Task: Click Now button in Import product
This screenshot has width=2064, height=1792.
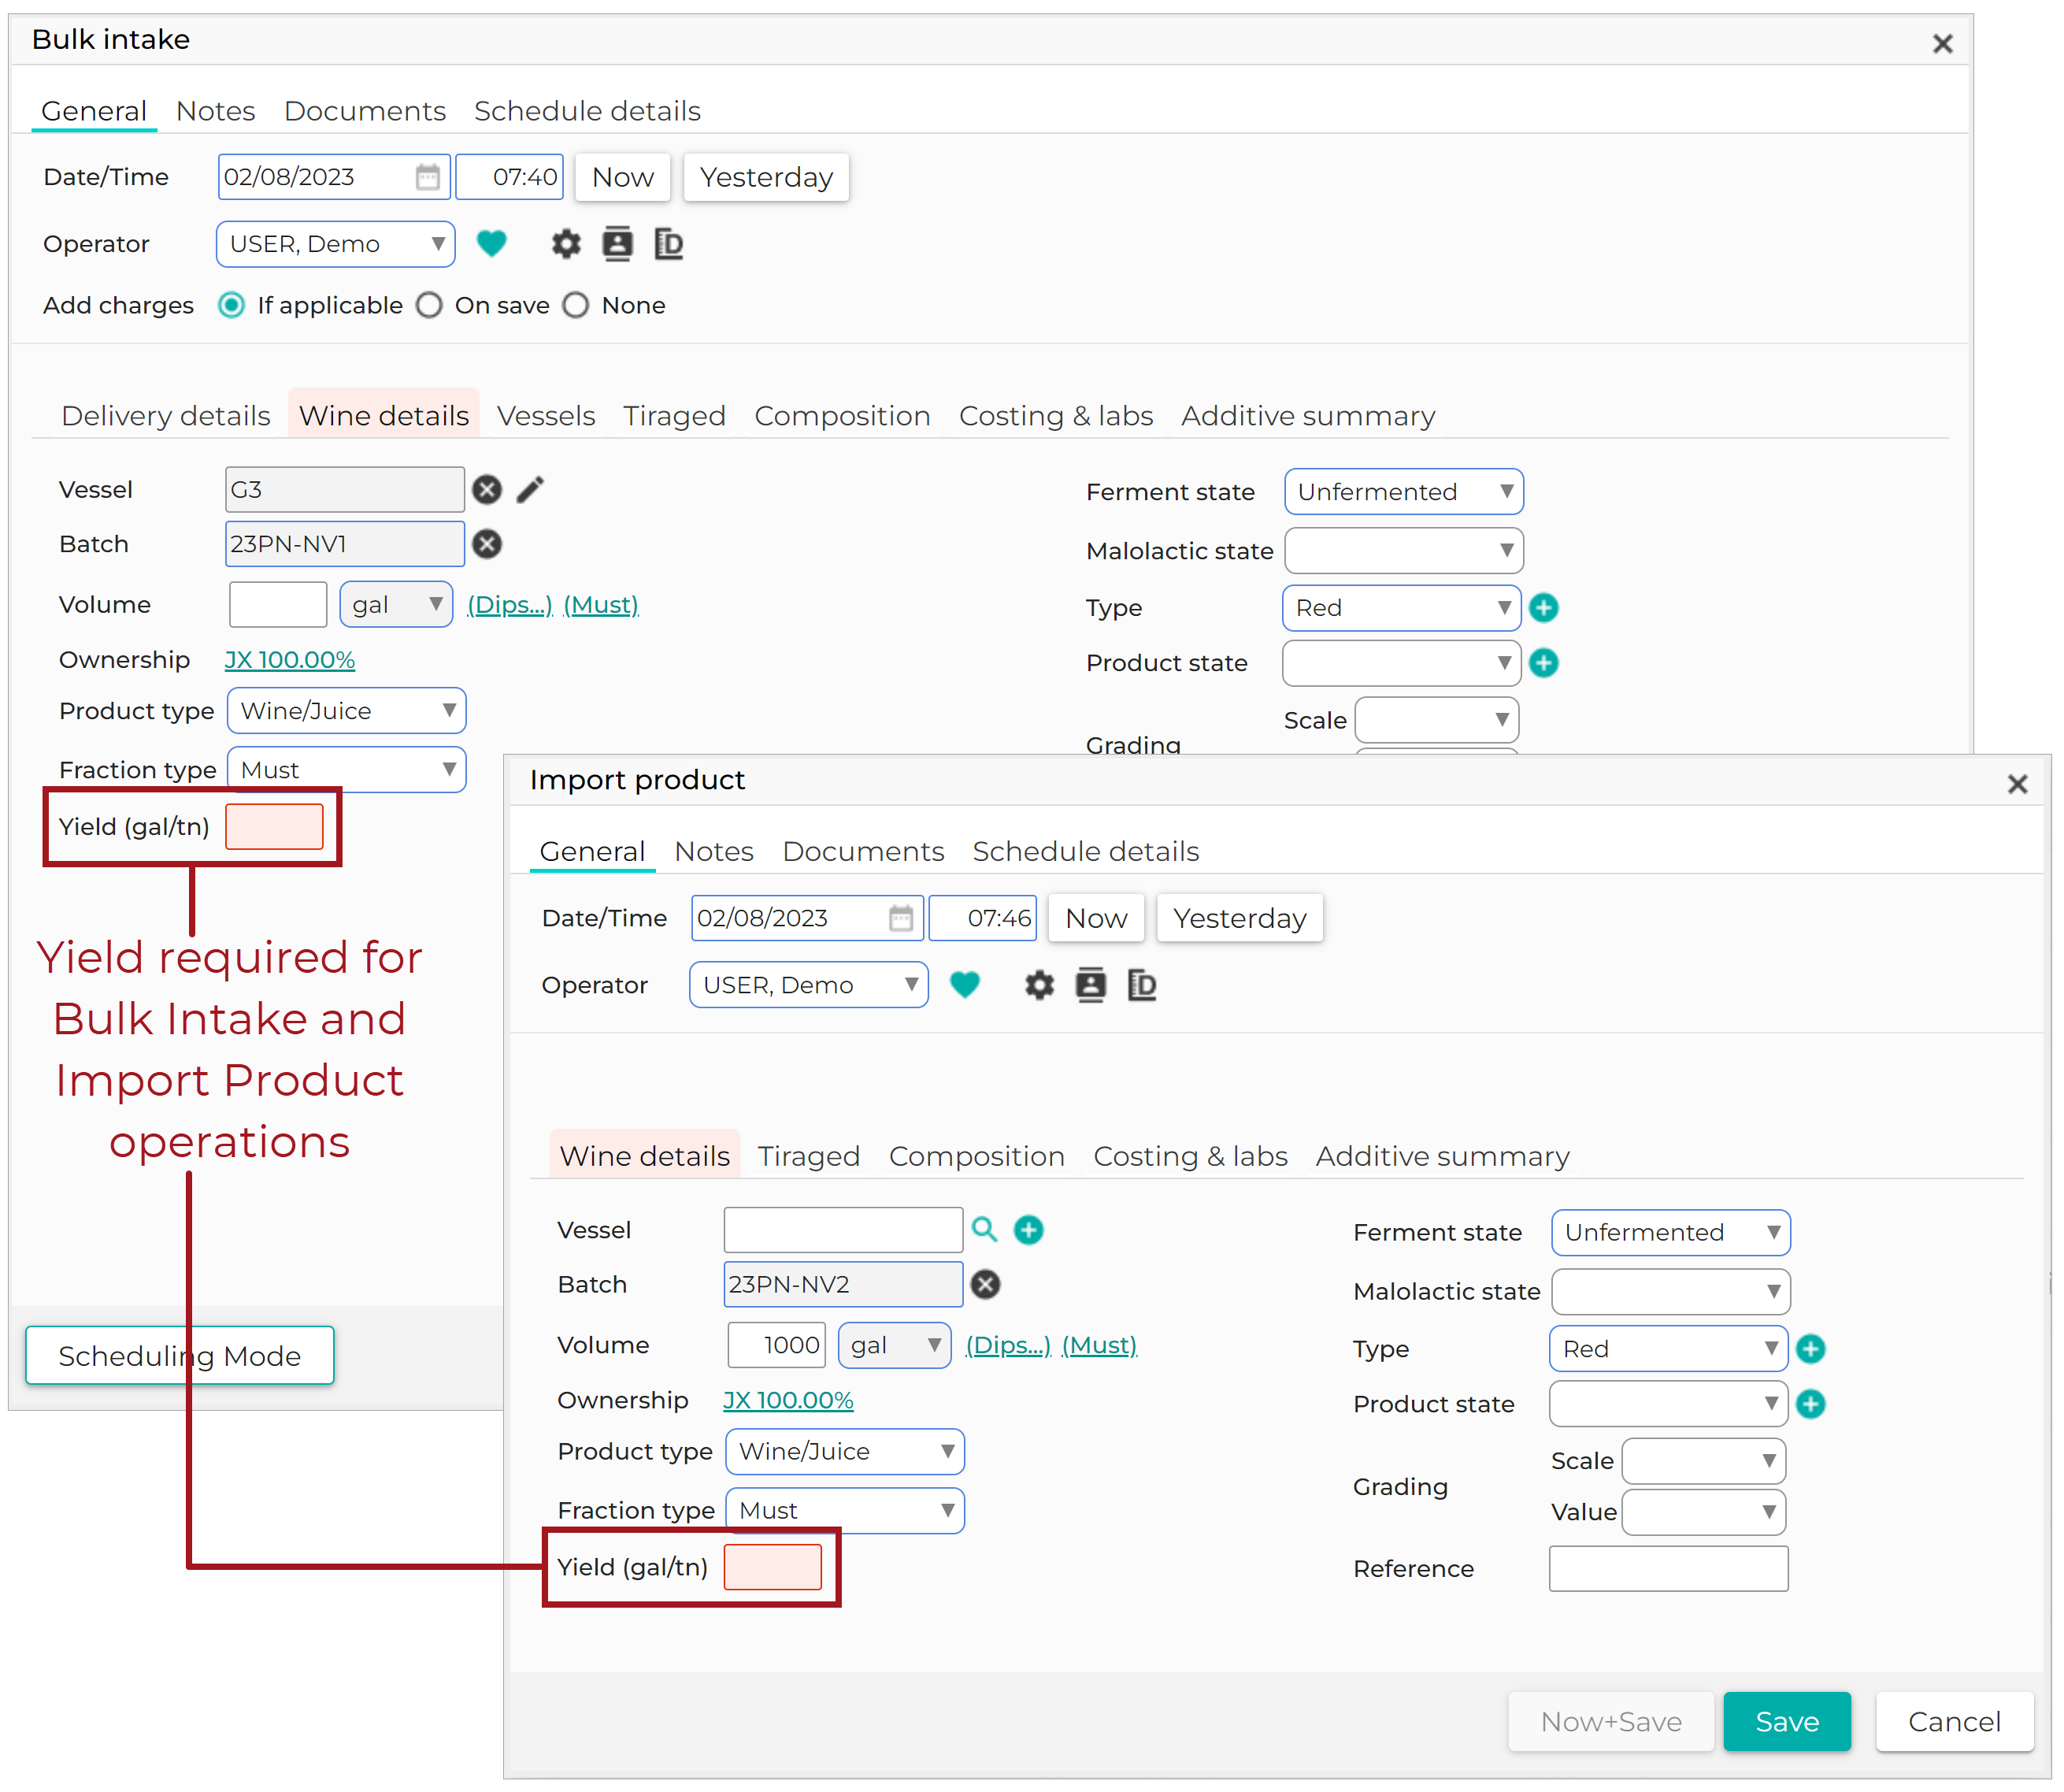Action: pos(1095,918)
